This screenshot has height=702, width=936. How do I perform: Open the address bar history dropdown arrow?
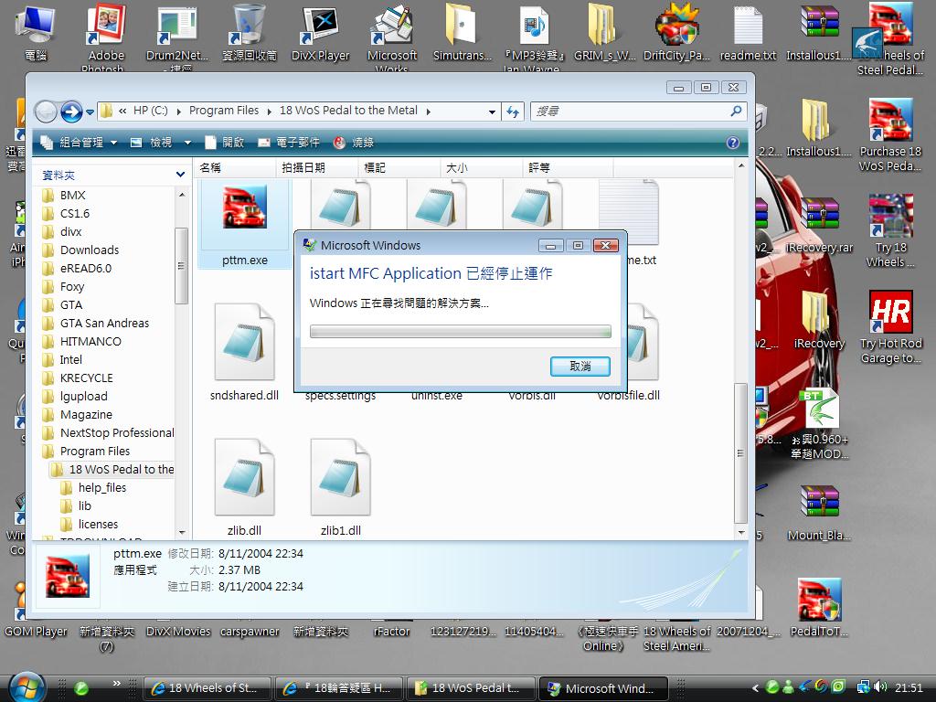(x=492, y=112)
